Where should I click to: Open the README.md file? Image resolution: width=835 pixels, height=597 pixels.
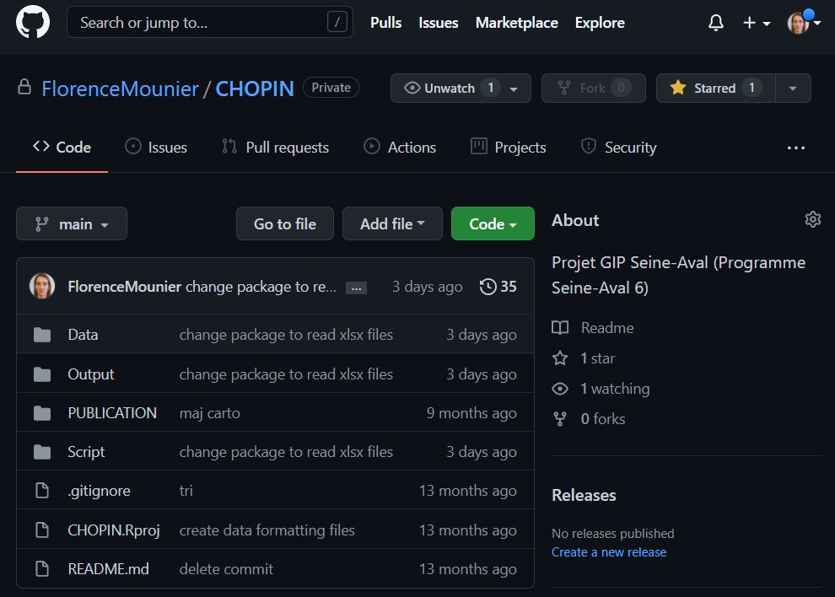[x=109, y=569]
